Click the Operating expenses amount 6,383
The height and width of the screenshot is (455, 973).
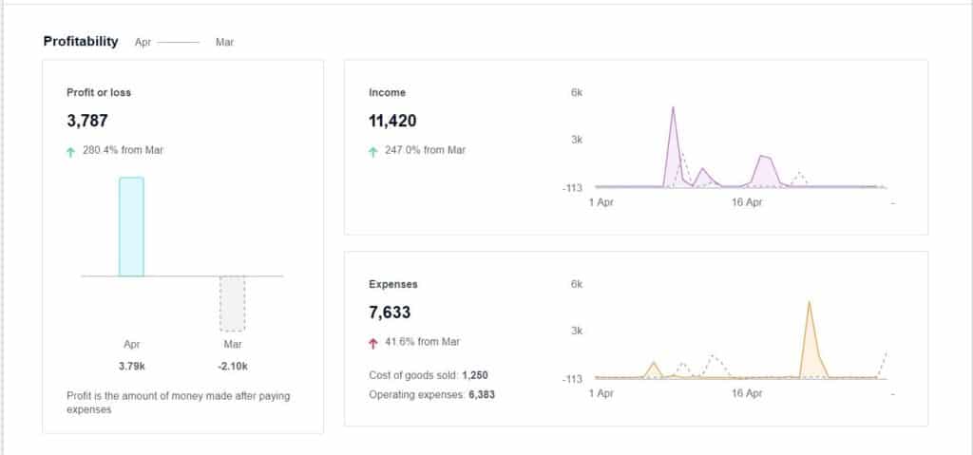[x=482, y=393]
